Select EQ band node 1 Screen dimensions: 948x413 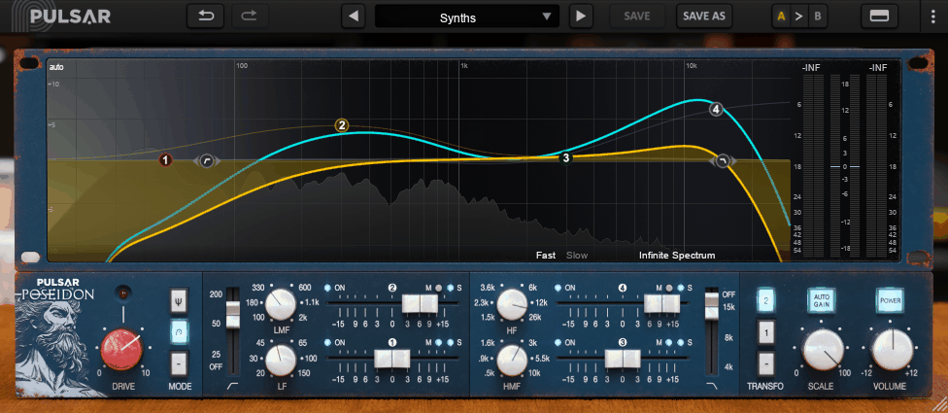(166, 160)
